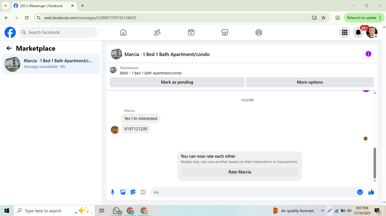Click Marcia's avatar beside the messages

click(x=115, y=130)
